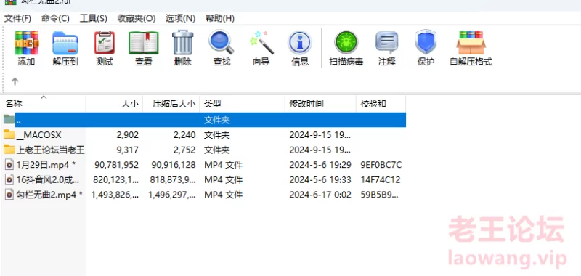581x276 pixels.
Task: Click modified time 2024-6-17 0:02
Action: 320,195
